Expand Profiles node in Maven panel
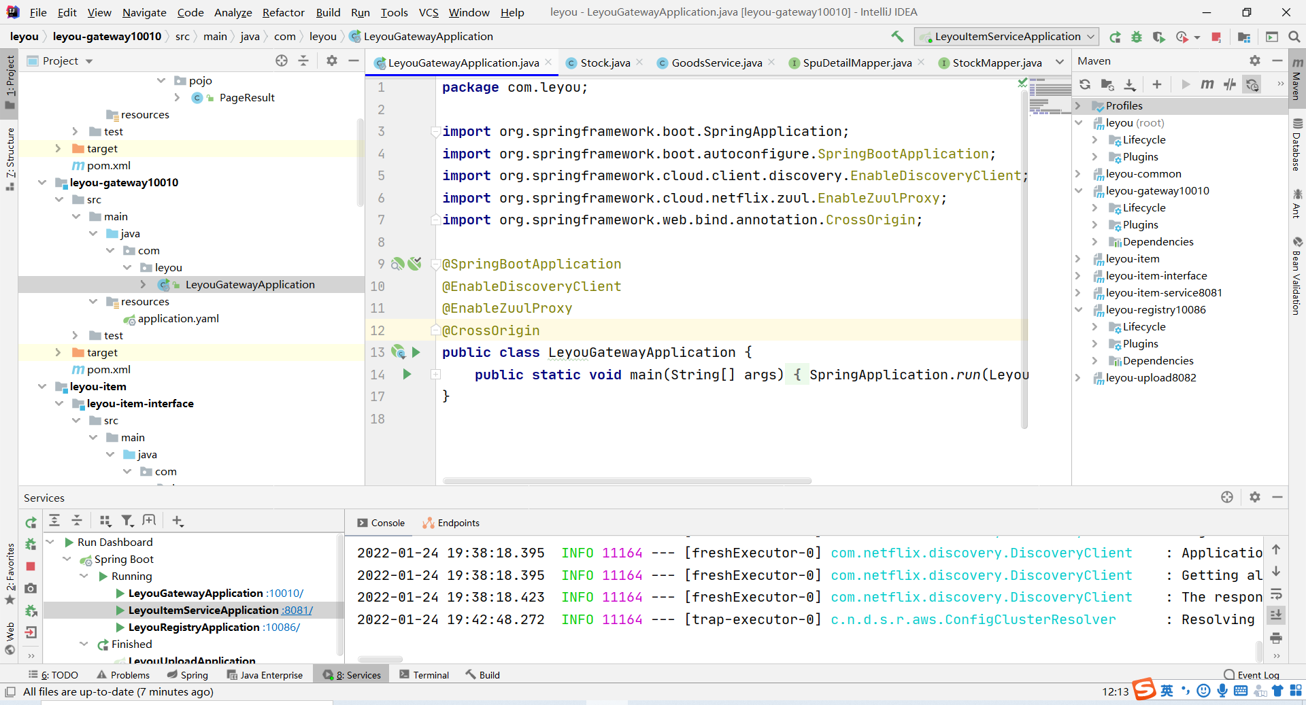This screenshot has height=705, width=1306. [x=1078, y=105]
